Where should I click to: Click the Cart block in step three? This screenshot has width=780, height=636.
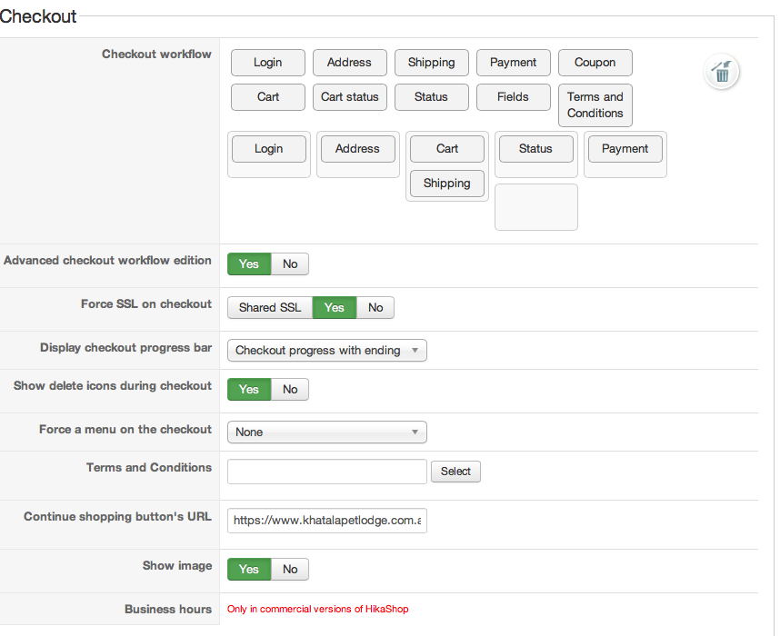[x=447, y=149]
